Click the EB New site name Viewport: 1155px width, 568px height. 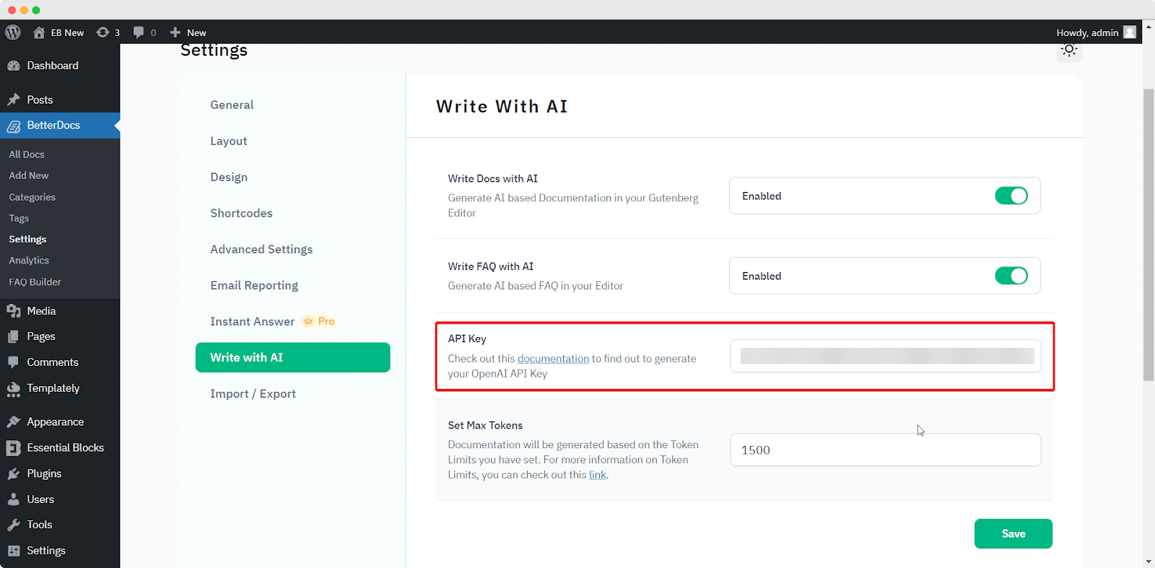tap(67, 32)
